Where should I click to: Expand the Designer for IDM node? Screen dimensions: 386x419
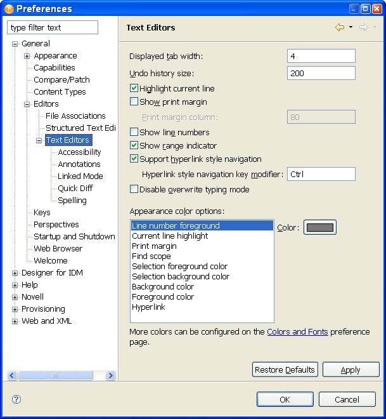pyautogui.click(x=15, y=273)
